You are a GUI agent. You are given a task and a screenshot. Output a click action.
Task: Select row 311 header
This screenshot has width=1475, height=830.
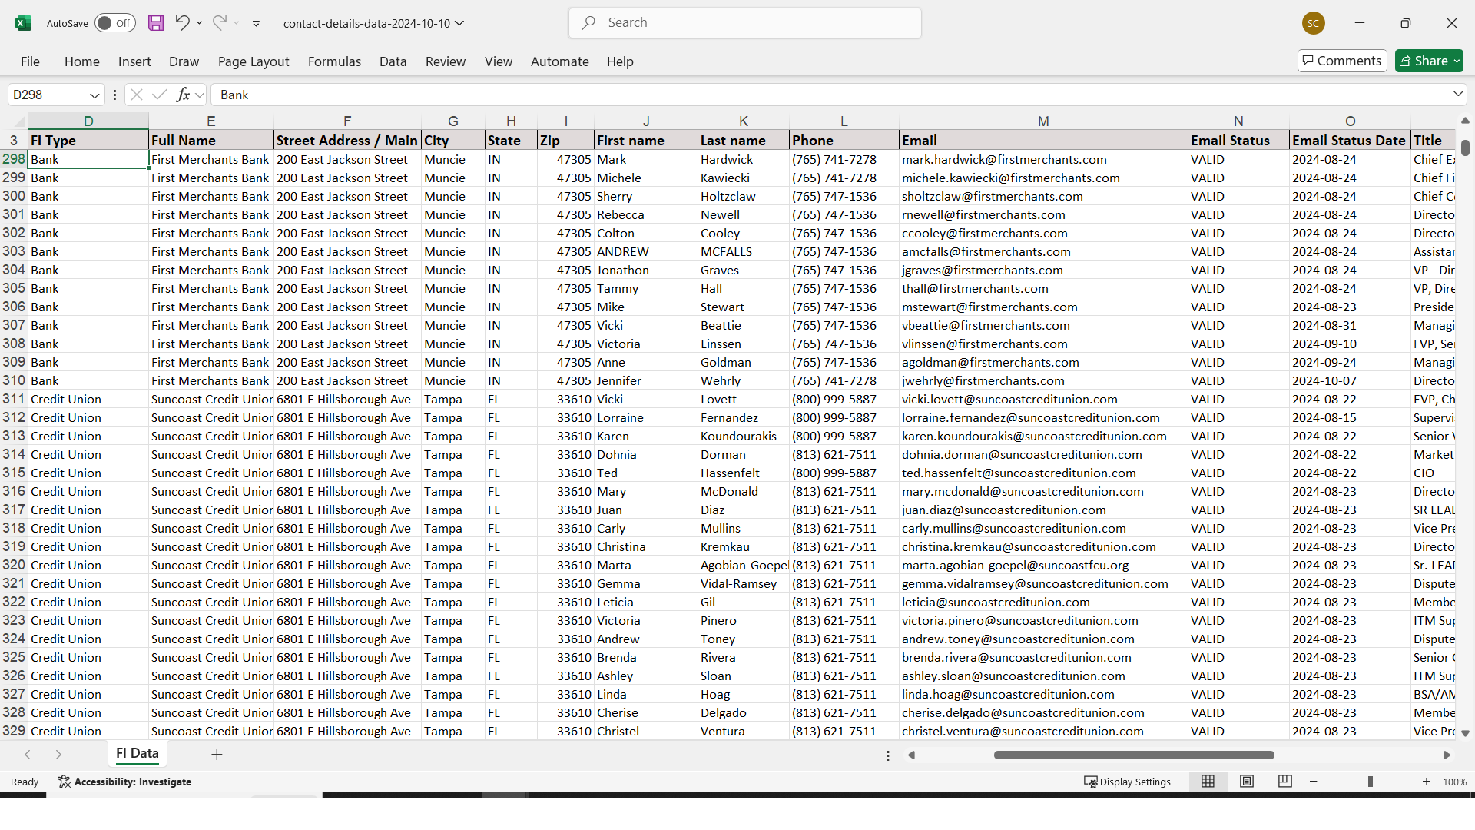point(14,399)
